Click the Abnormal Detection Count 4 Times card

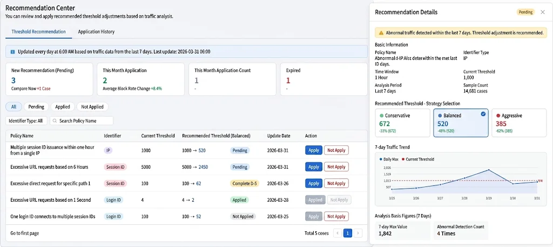click(x=461, y=230)
